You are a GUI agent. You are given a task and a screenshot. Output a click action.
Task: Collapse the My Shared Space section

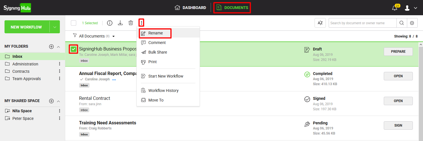click(x=58, y=101)
